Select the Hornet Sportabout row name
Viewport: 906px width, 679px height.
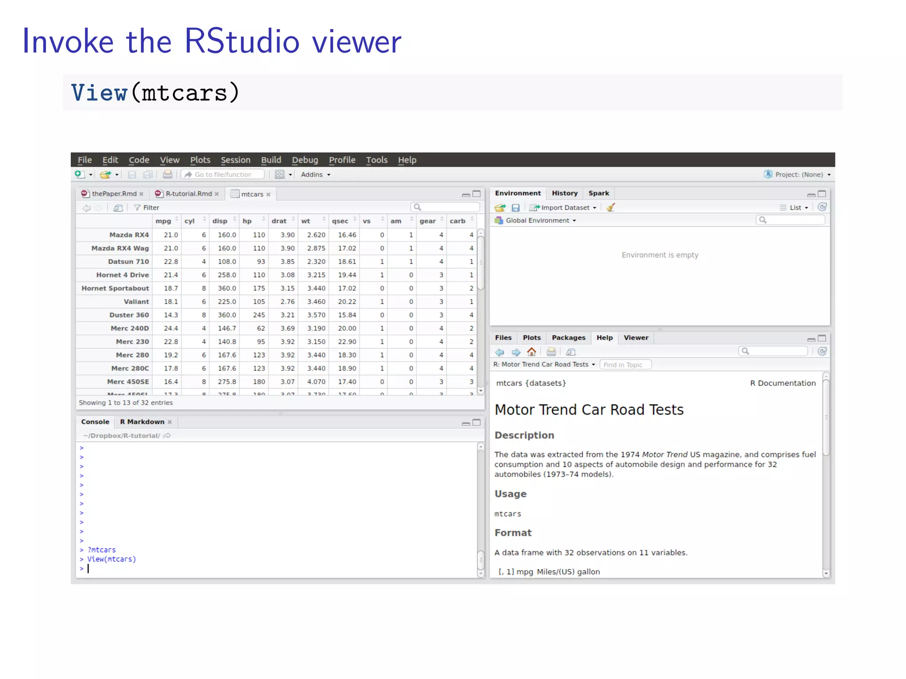[x=115, y=288]
